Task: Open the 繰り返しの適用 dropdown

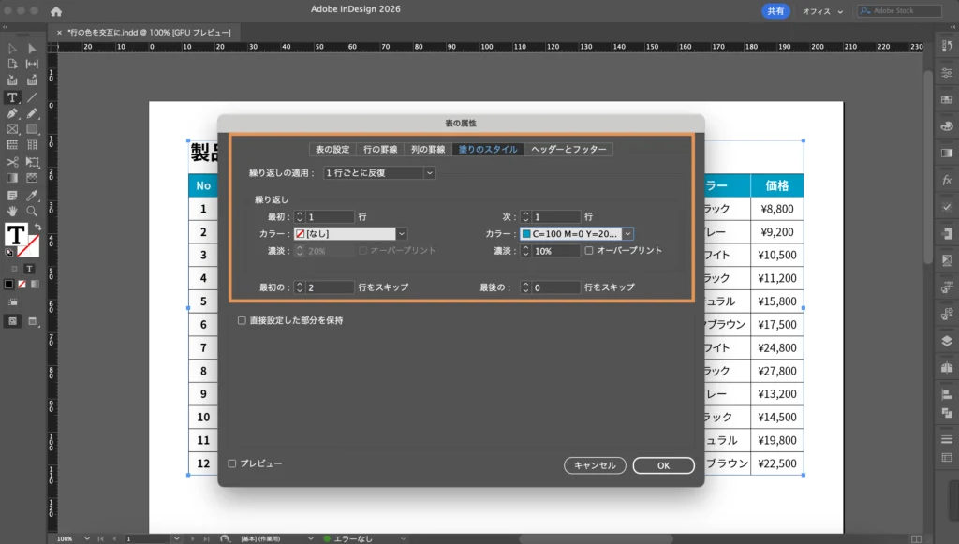Action: click(x=379, y=172)
